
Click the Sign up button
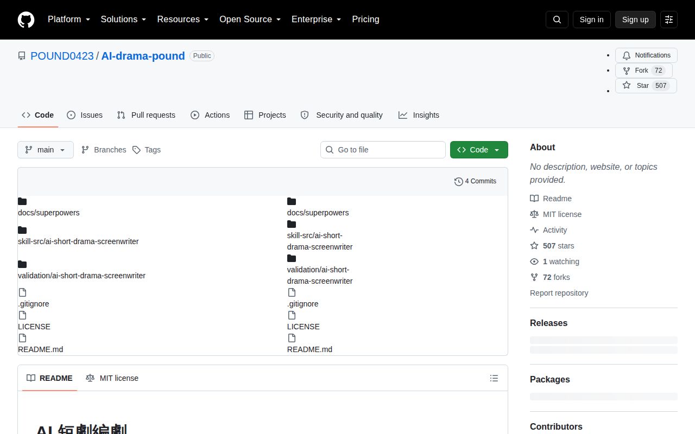(x=635, y=20)
